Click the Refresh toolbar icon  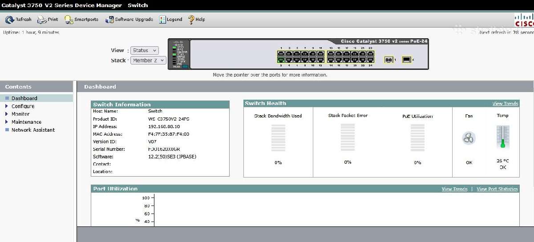click(10, 20)
